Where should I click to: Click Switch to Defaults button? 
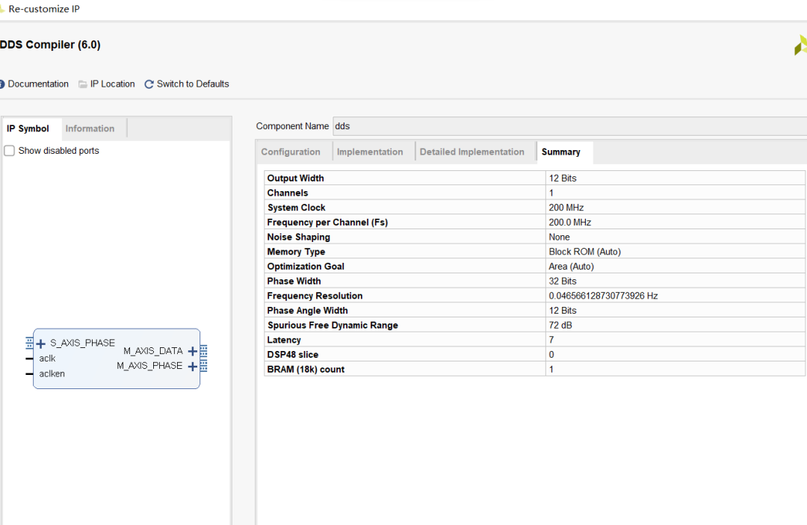click(193, 84)
